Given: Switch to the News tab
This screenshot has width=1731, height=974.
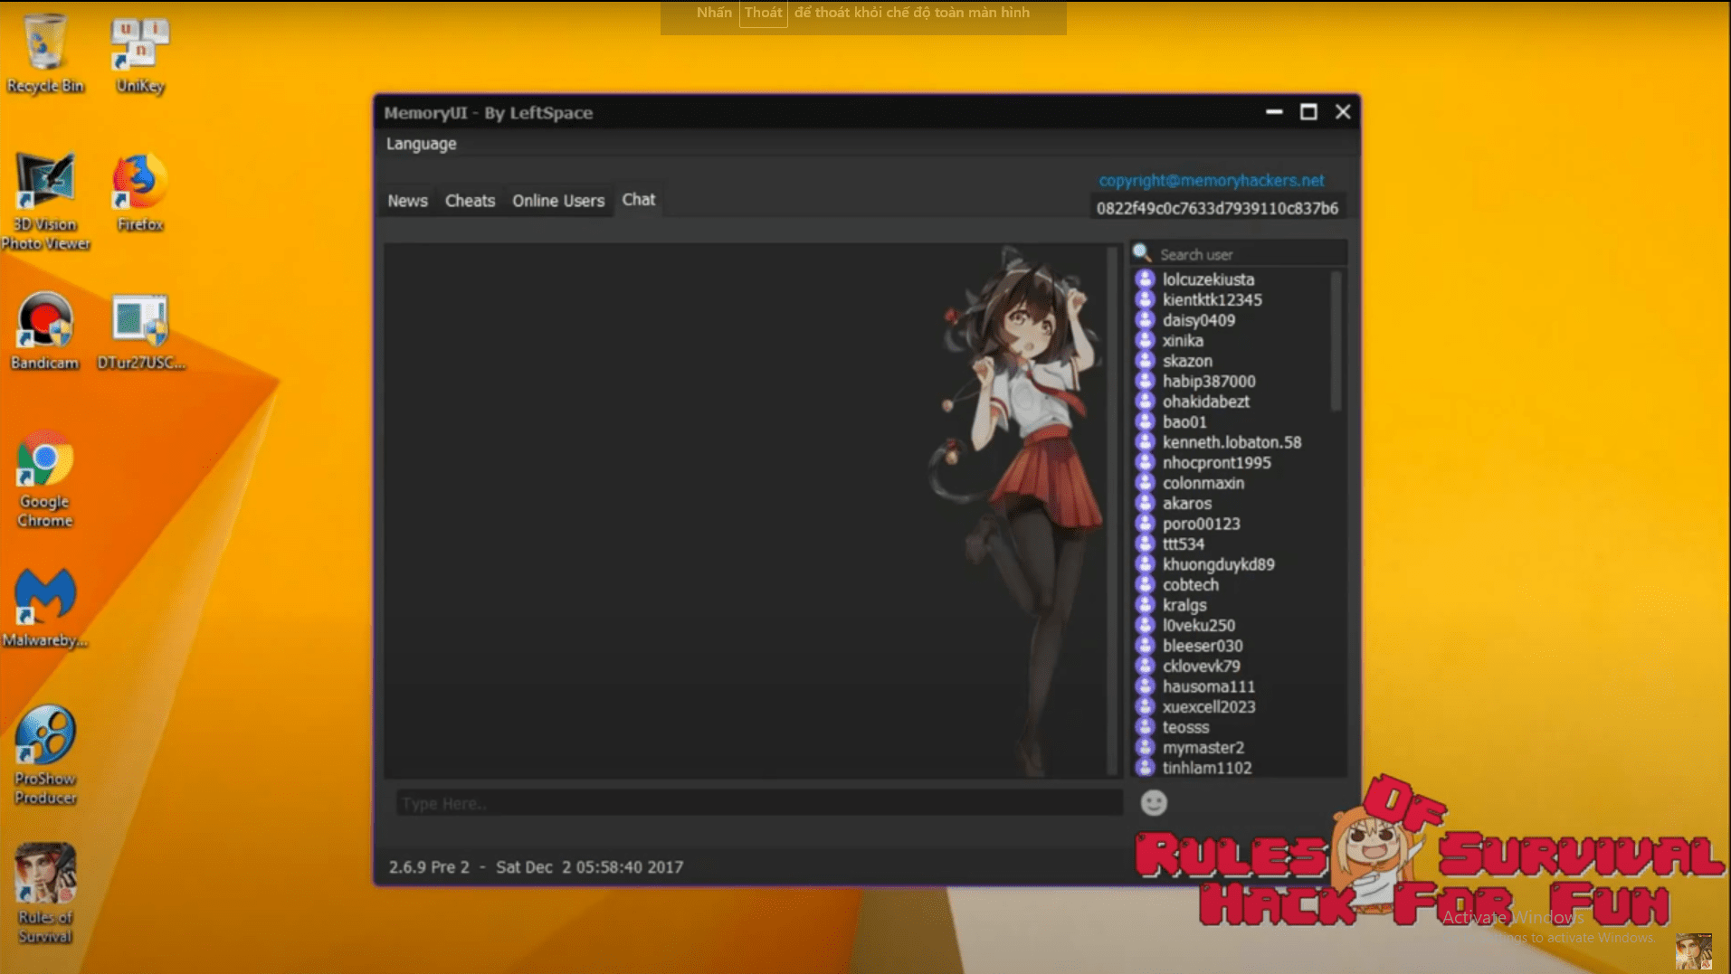Looking at the screenshot, I should click(407, 201).
